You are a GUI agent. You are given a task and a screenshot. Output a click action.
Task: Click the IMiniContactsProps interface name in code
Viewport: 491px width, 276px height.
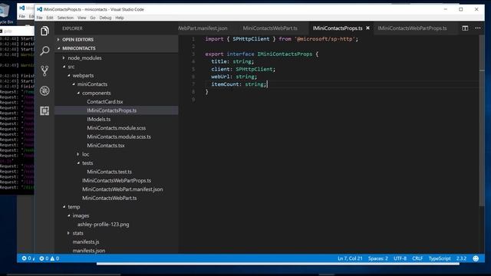[285, 54]
